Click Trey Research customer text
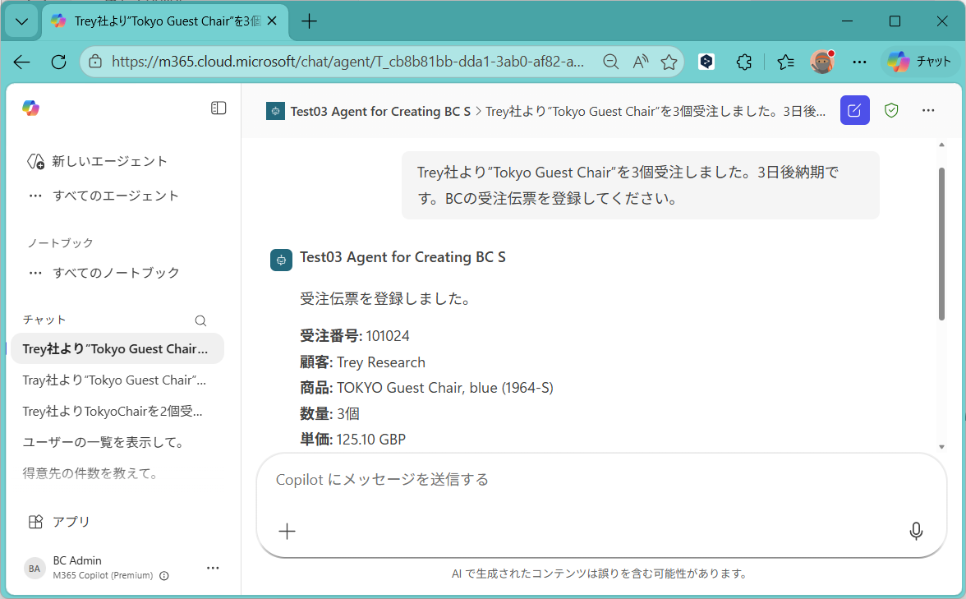966x599 pixels. pos(381,362)
